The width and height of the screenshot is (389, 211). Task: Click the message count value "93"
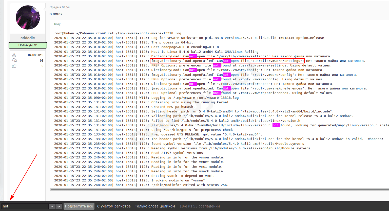coord(42,61)
